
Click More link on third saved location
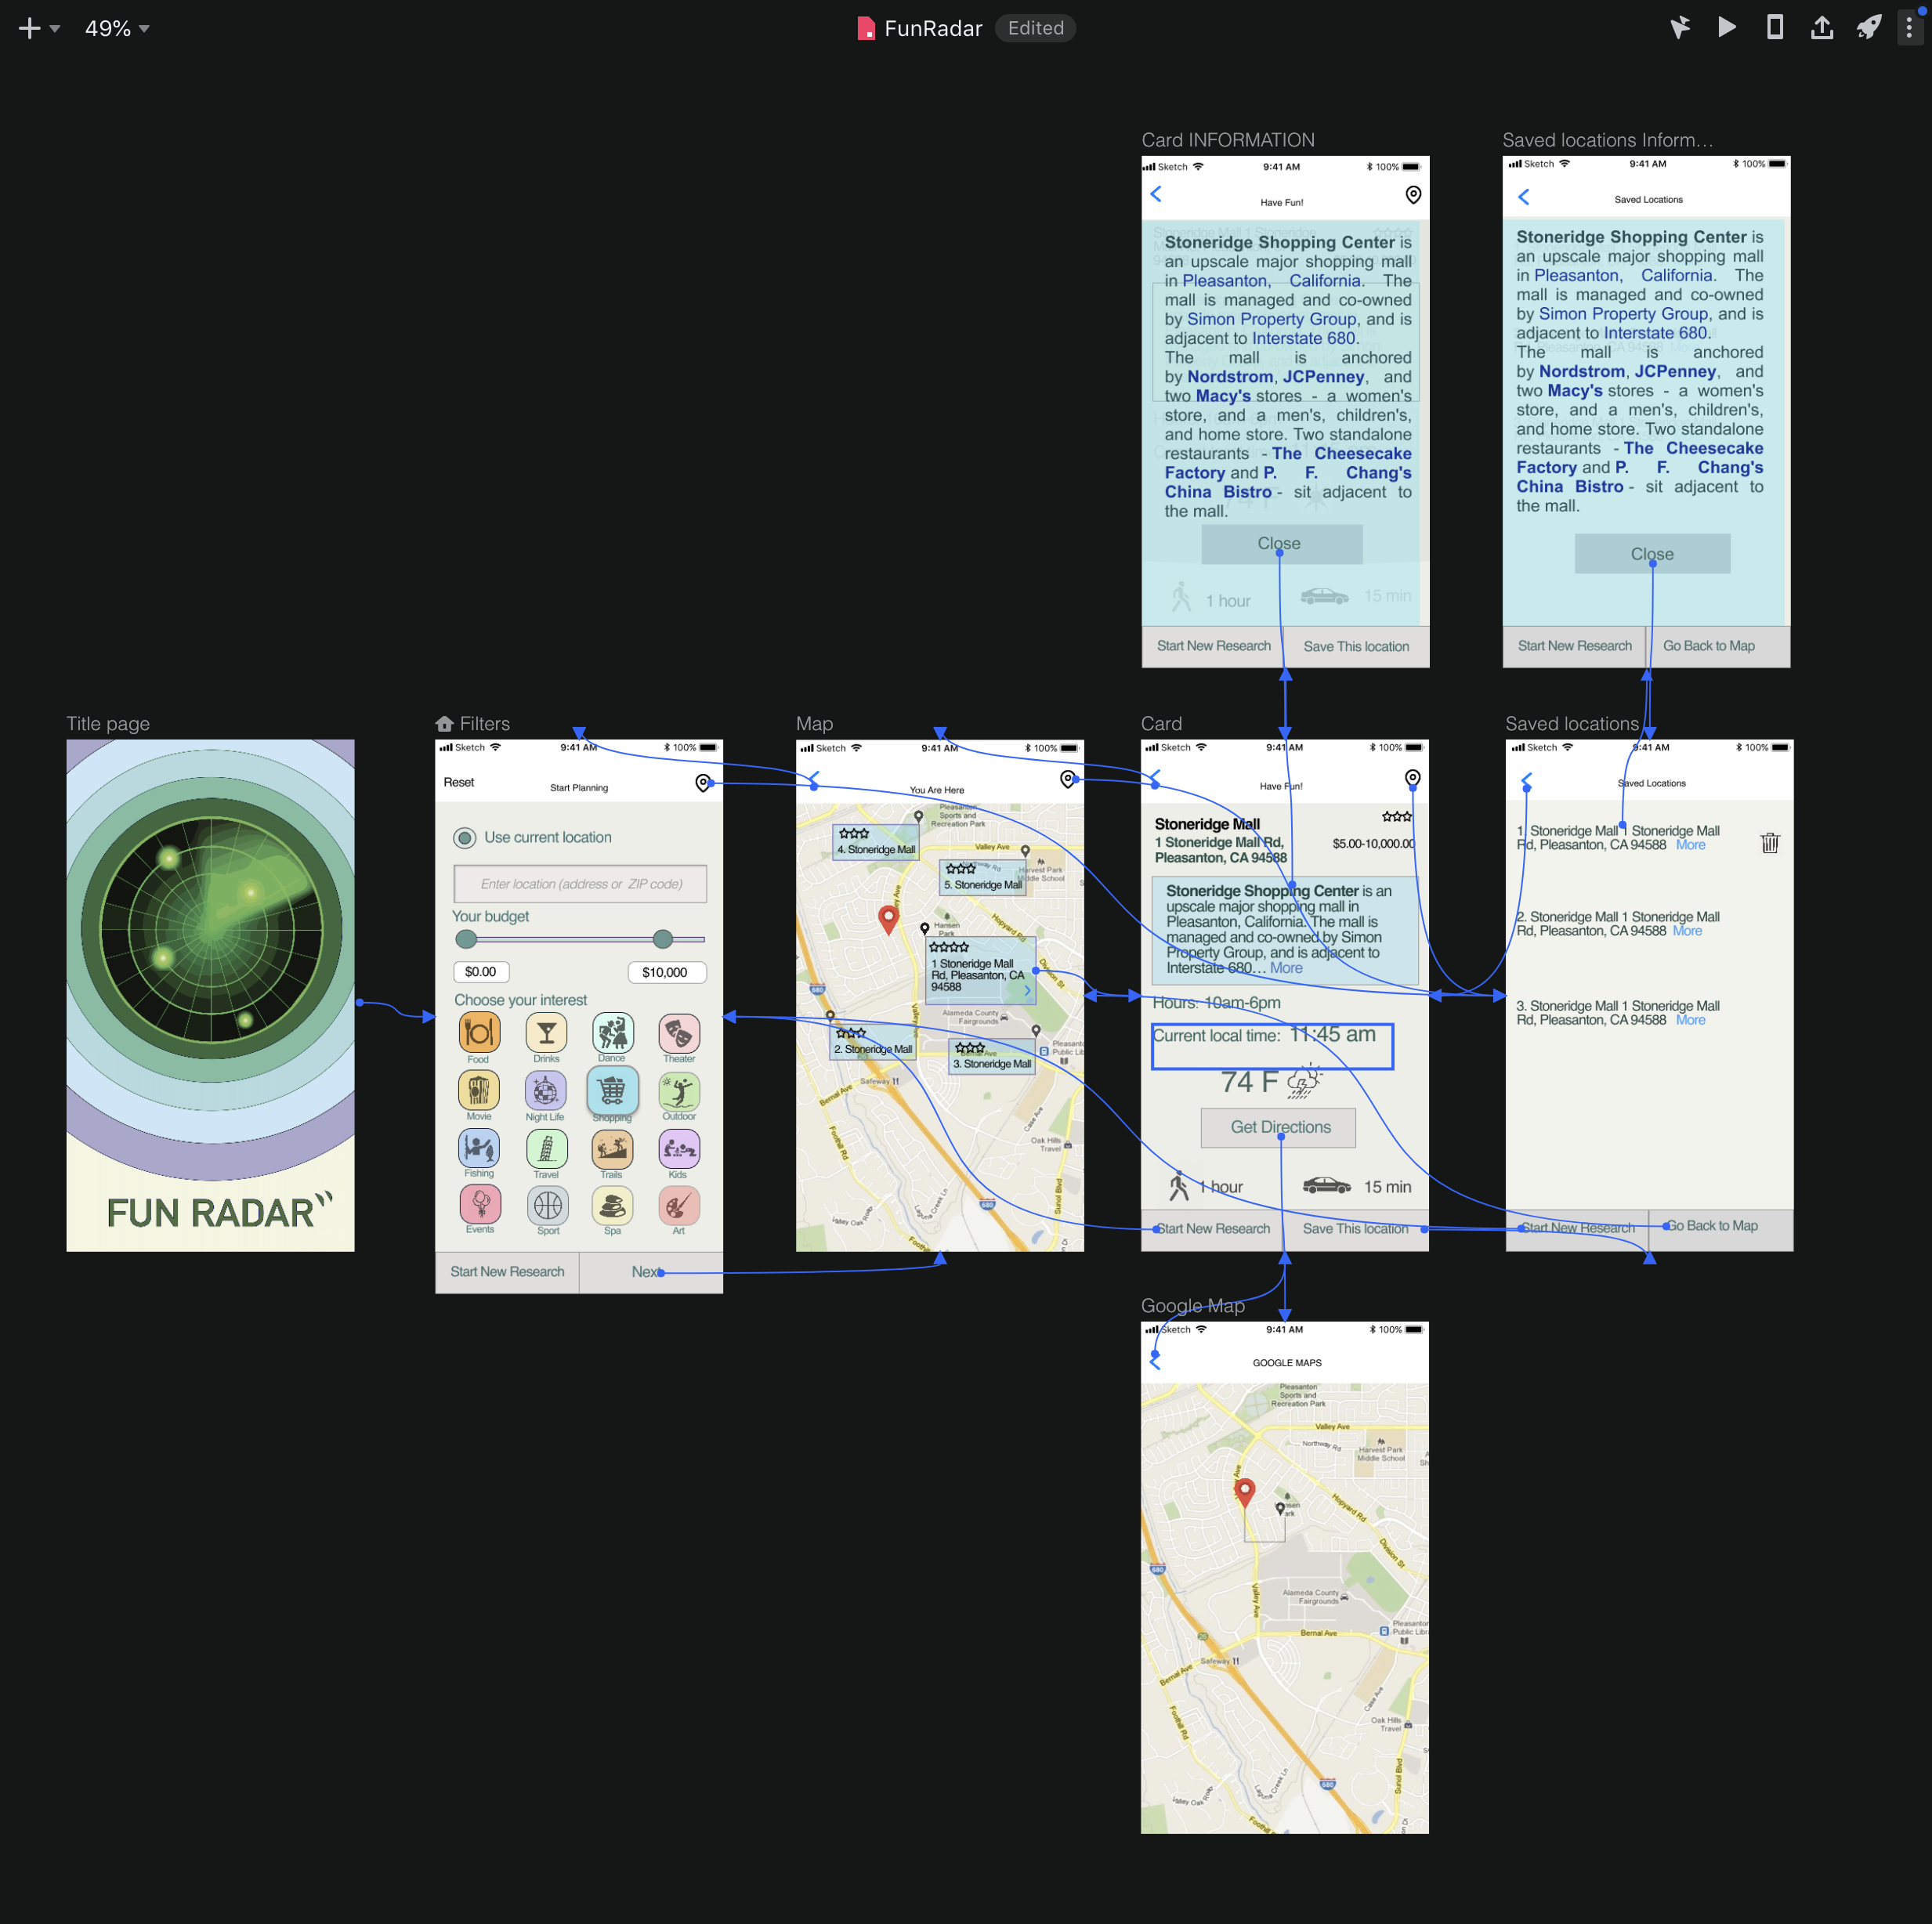[1690, 1020]
